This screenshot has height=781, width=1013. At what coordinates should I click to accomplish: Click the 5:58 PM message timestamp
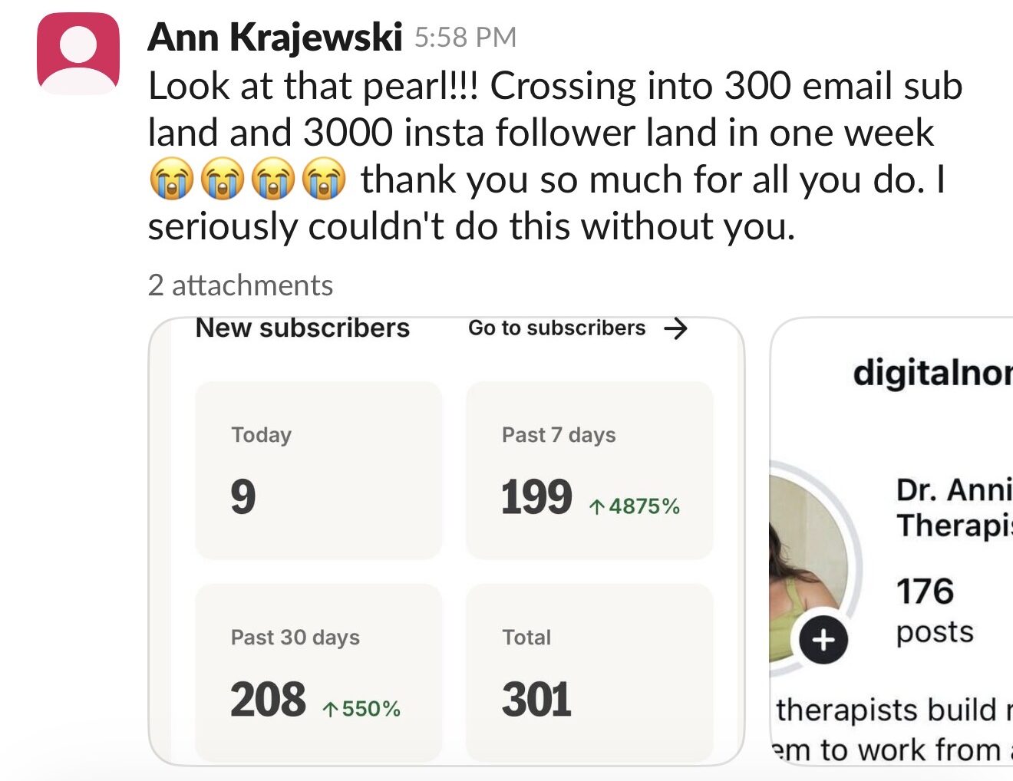tap(465, 38)
